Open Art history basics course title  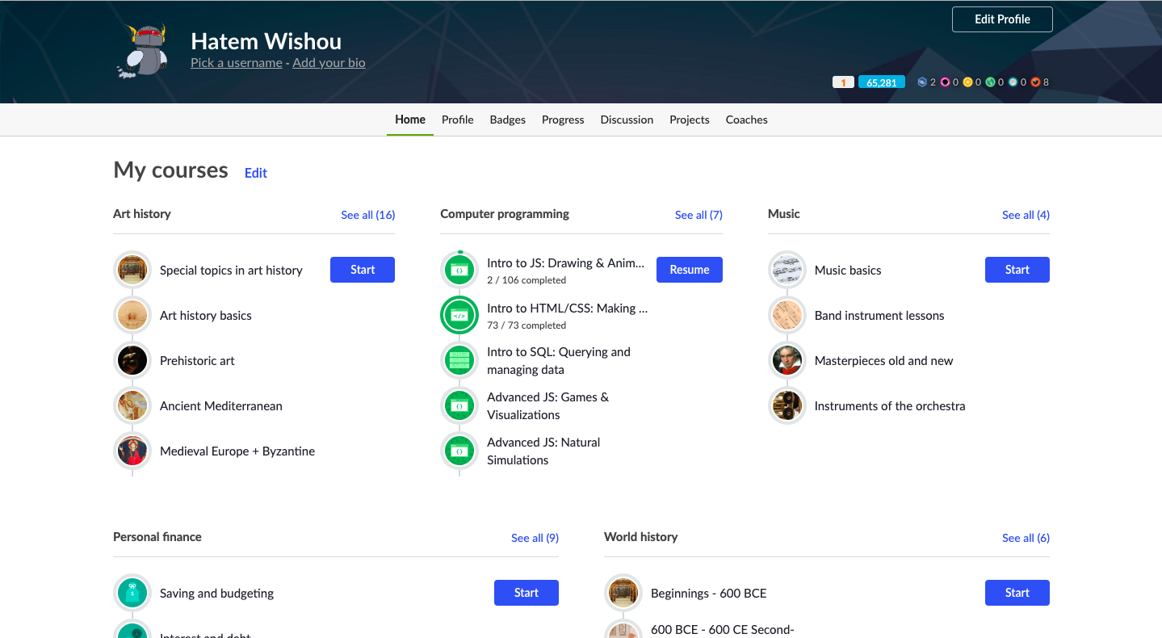click(206, 316)
